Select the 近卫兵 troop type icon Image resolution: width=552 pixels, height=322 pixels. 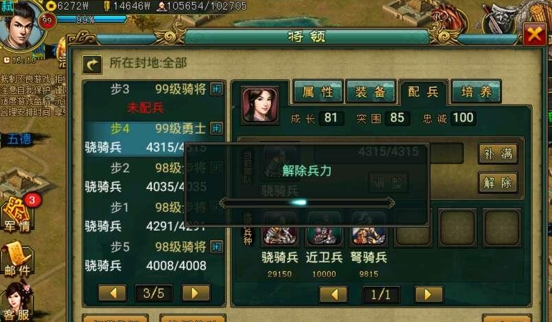coord(325,229)
